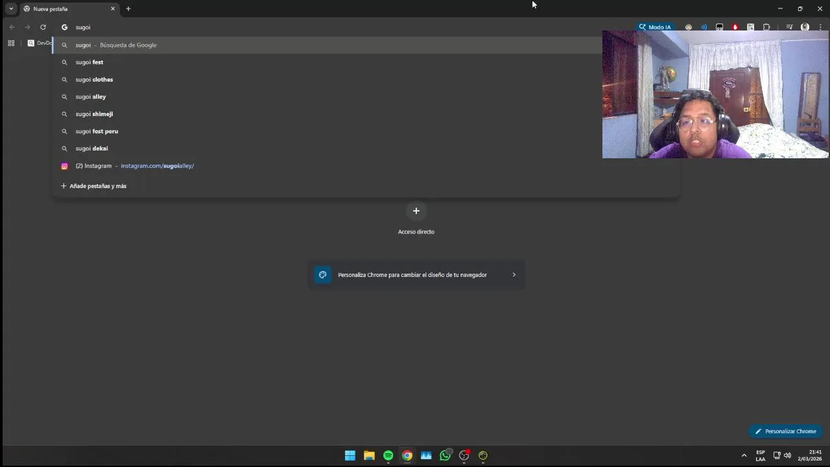Click the Chrome profile avatar
The image size is (830, 467).
pyautogui.click(x=805, y=27)
